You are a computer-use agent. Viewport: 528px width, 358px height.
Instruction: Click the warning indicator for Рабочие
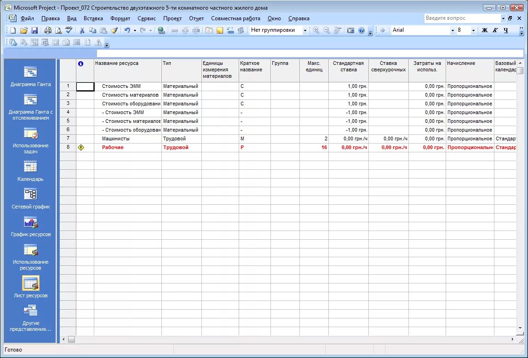pos(81,147)
